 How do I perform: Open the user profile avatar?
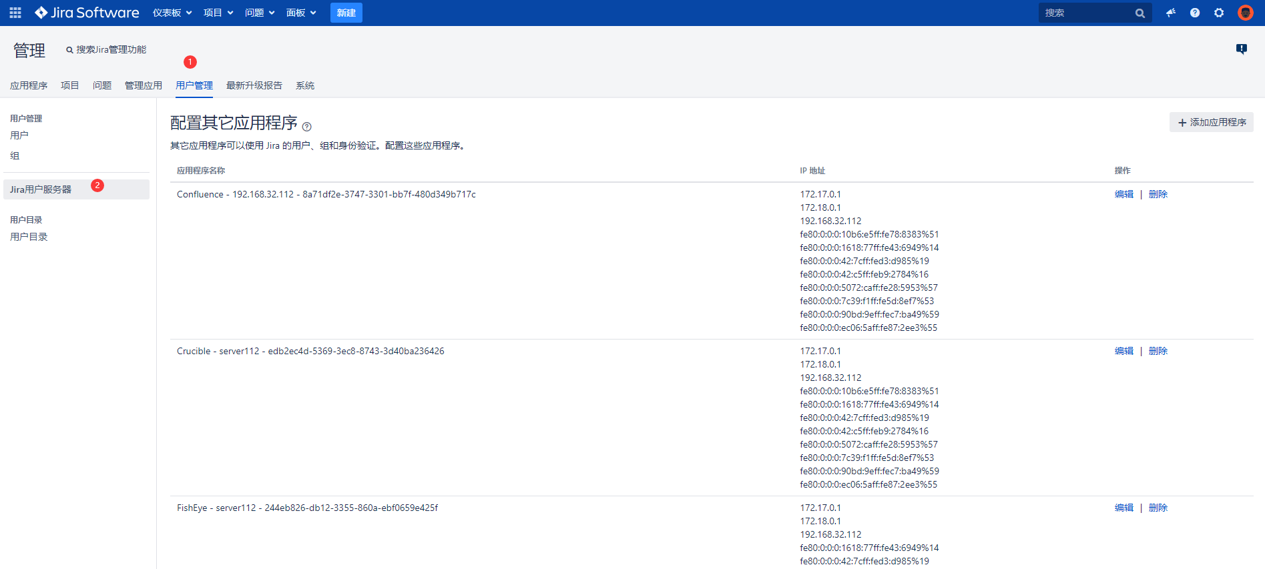[1245, 13]
